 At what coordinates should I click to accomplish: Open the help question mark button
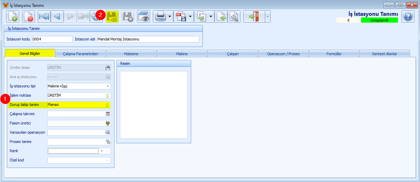tap(408, 16)
